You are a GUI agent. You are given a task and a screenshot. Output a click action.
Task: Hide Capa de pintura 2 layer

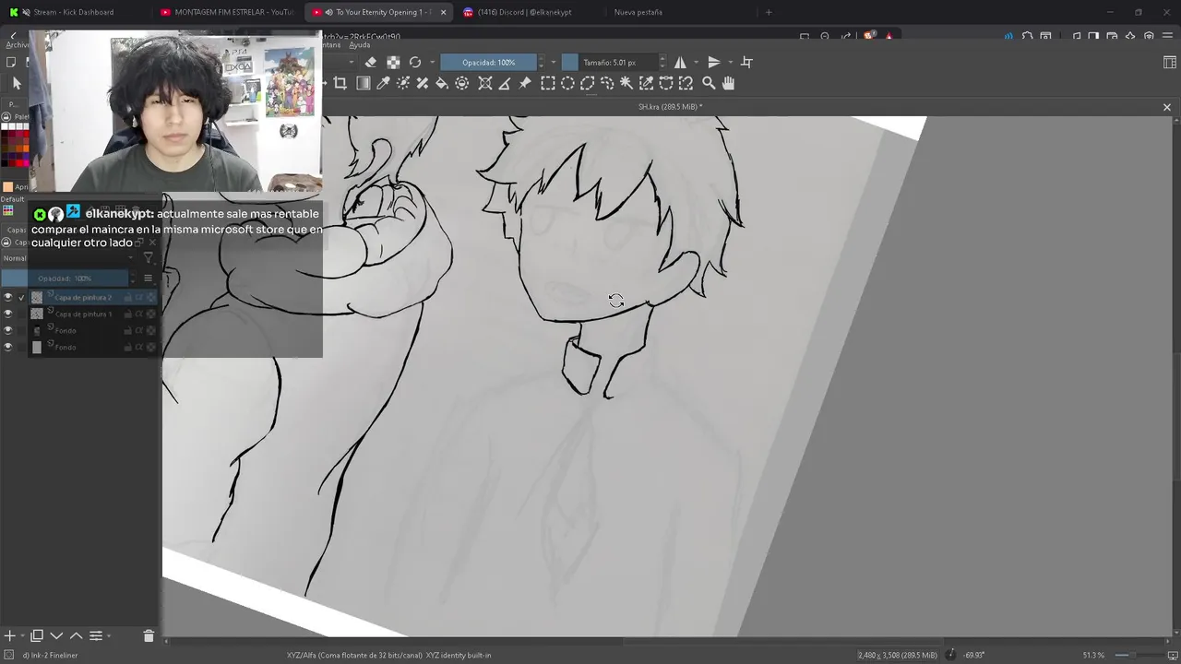click(8, 297)
